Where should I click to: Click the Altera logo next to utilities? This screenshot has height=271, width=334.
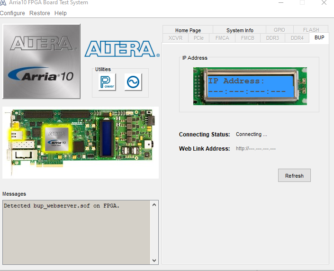[x=120, y=49]
